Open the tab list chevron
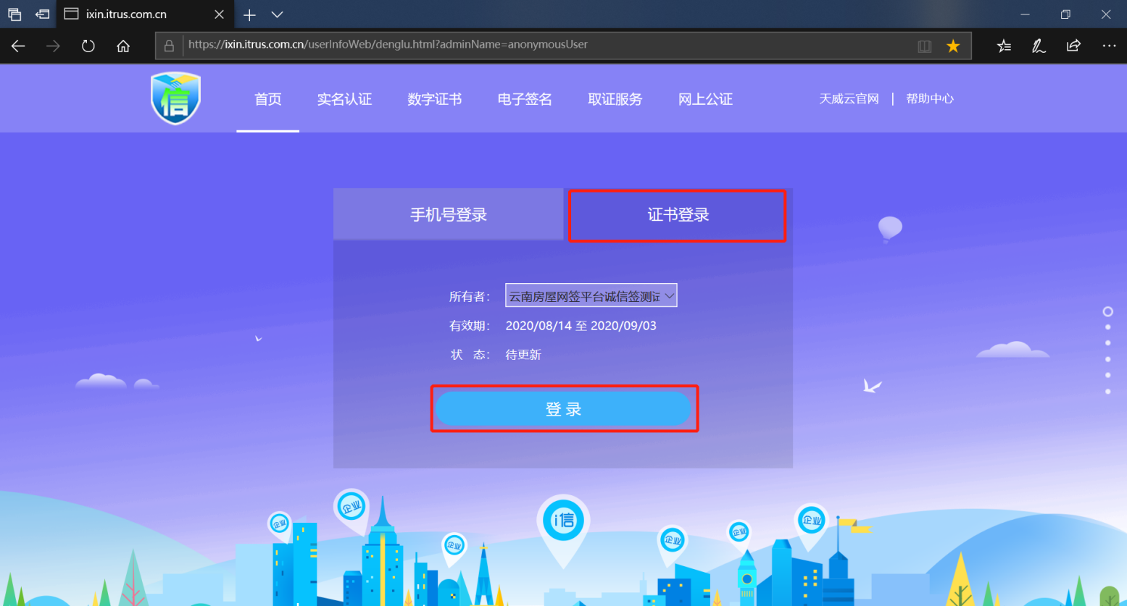 (277, 14)
